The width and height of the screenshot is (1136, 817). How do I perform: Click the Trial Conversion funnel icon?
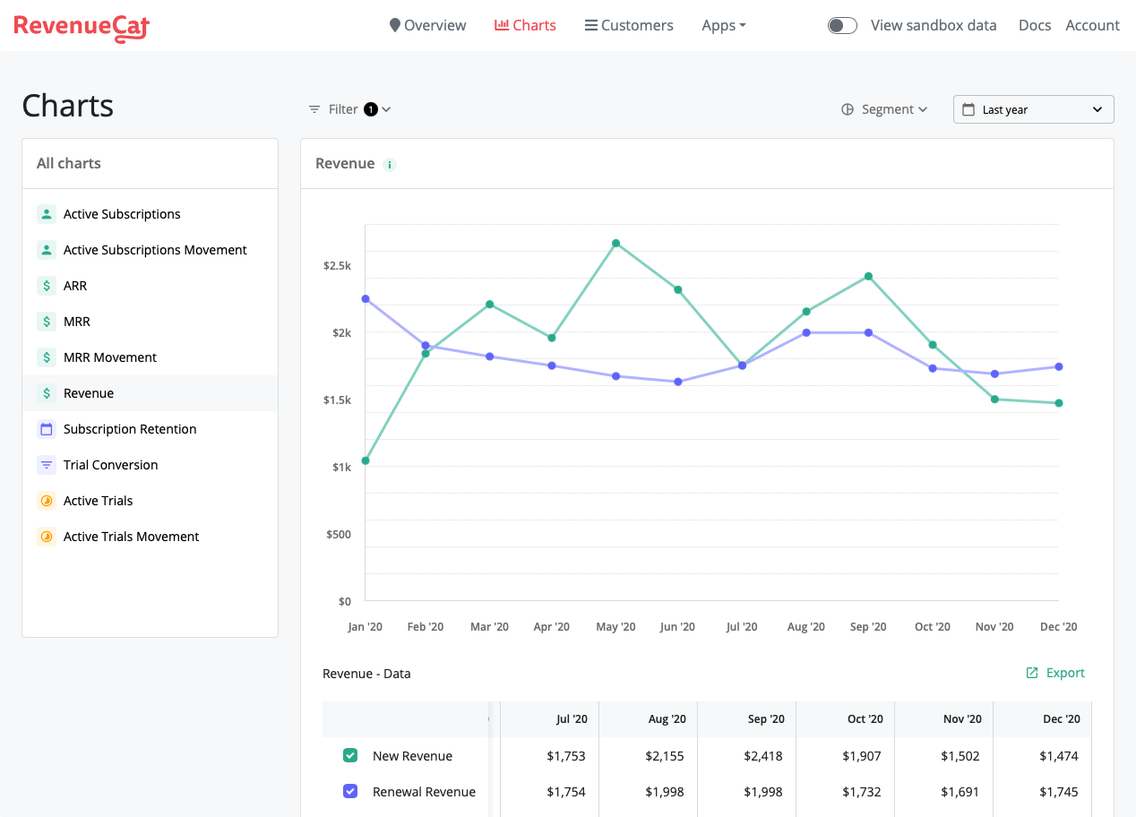47,465
